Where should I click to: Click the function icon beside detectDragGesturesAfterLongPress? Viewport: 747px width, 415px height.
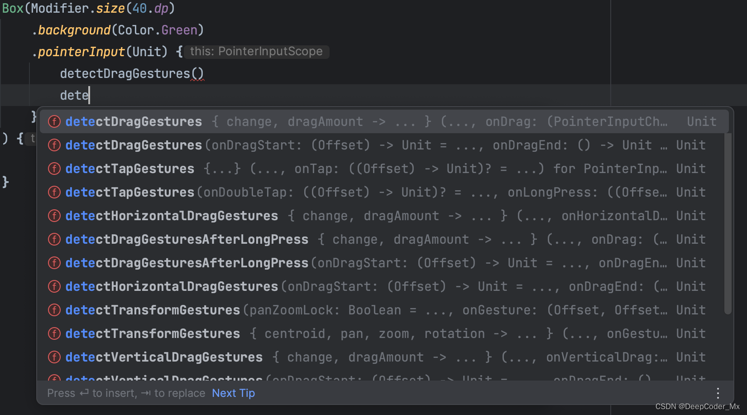pyautogui.click(x=54, y=239)
